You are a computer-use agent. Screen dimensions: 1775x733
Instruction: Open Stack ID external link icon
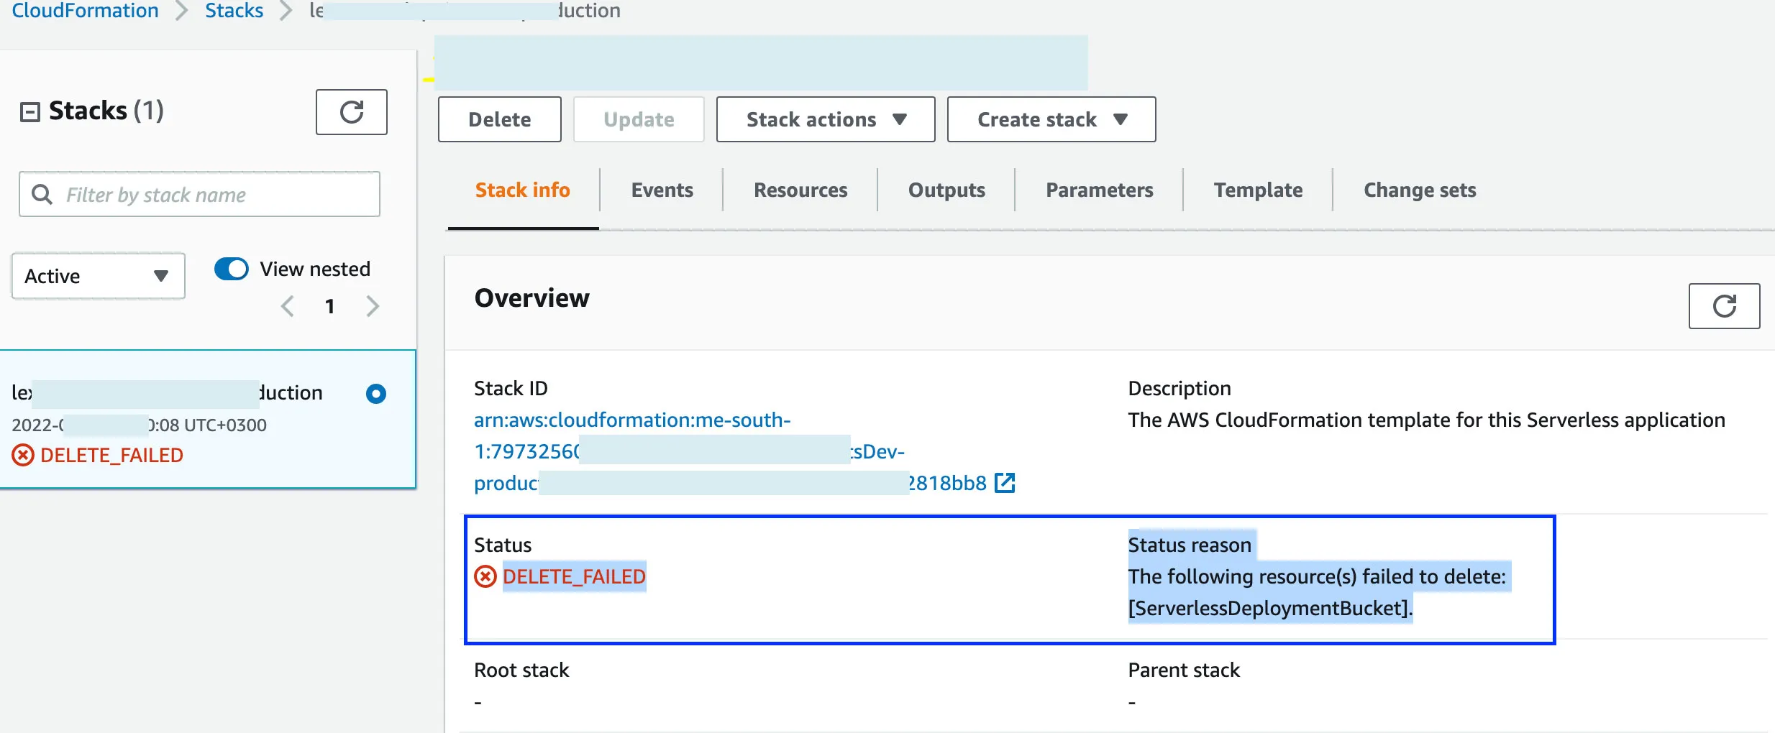point(1005,483)
